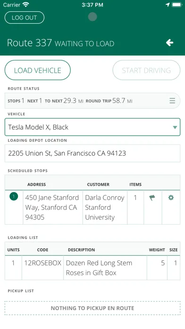The height and width of the screenshot is (329, 185).
Task: Expand the Tesla Model X vehicle dropdown
Action: coord(92,127)
